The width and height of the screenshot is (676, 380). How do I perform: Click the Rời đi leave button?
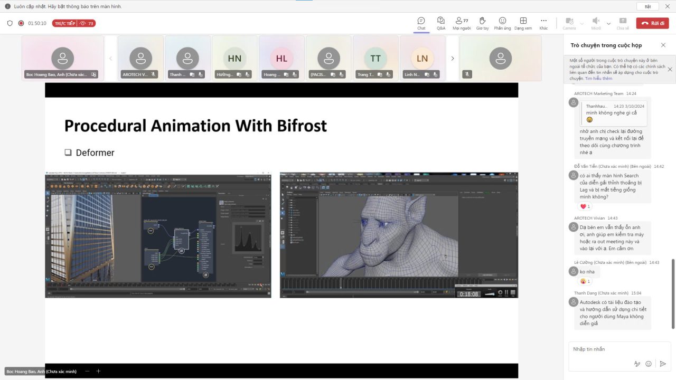coord(652,23)
